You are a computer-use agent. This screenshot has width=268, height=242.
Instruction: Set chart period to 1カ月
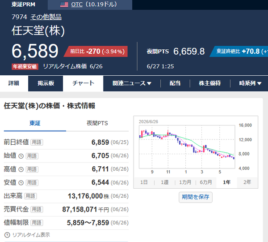[x=185, y=182]
